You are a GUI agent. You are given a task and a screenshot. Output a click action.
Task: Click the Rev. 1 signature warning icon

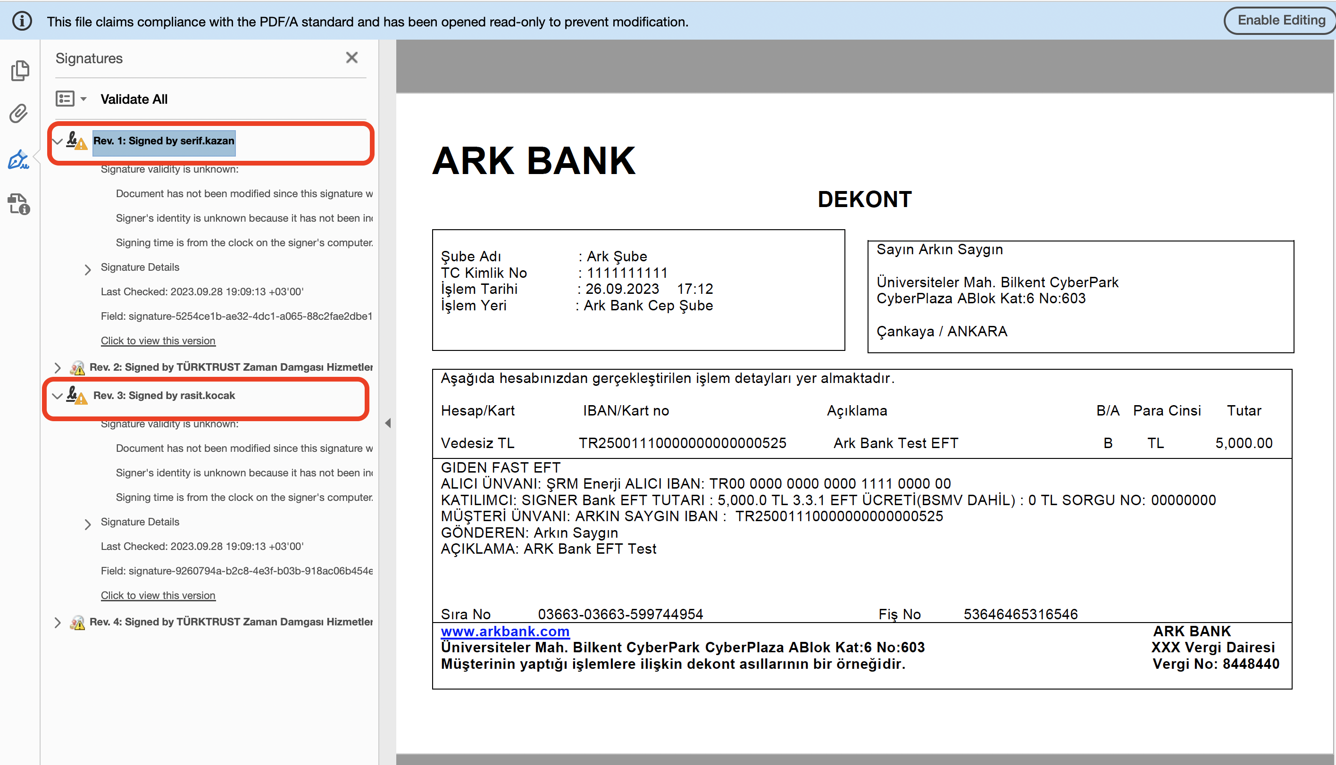tap(77, 140)
